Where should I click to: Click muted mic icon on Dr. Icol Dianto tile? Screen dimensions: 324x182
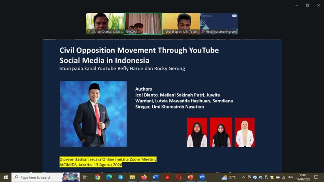click(89, 32)
